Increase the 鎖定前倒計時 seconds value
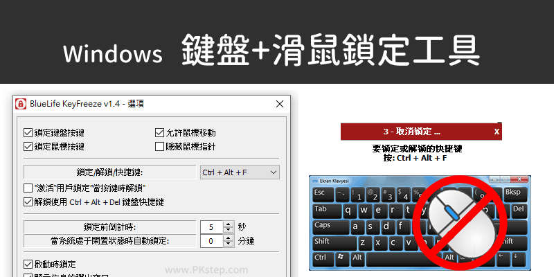Image resolution: width=554 pixels, height=277 pixels. pos(229,224)
